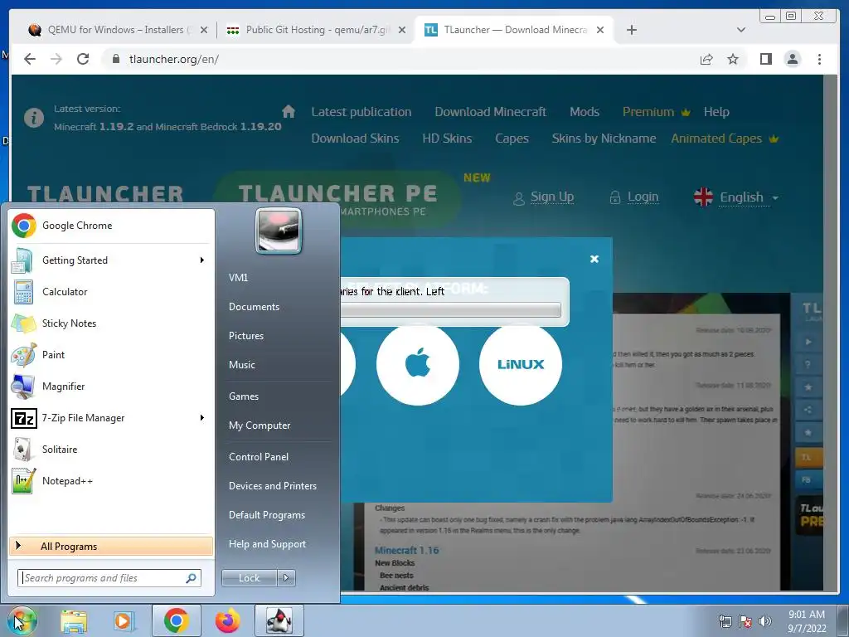Viewport: 849px width, 637px height.
Task: Expand 7-Zip File Manager submenu arrow
Action: [202, 418]
